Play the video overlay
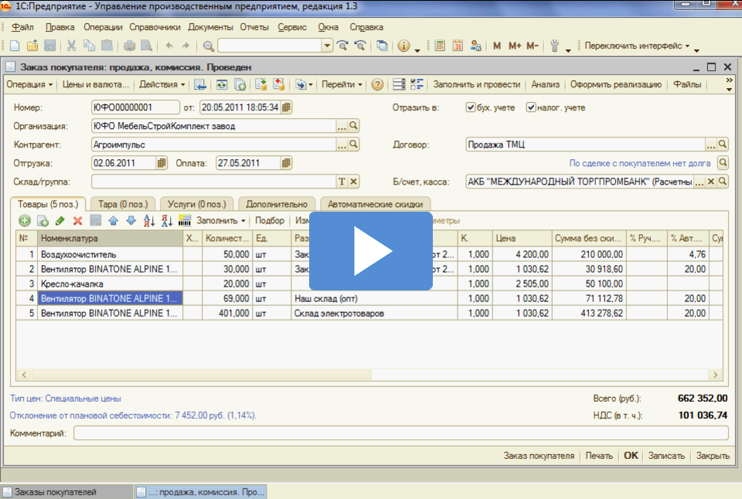Image resolution: width=742 pixels, height=499 pixels. tap(371, 251)
